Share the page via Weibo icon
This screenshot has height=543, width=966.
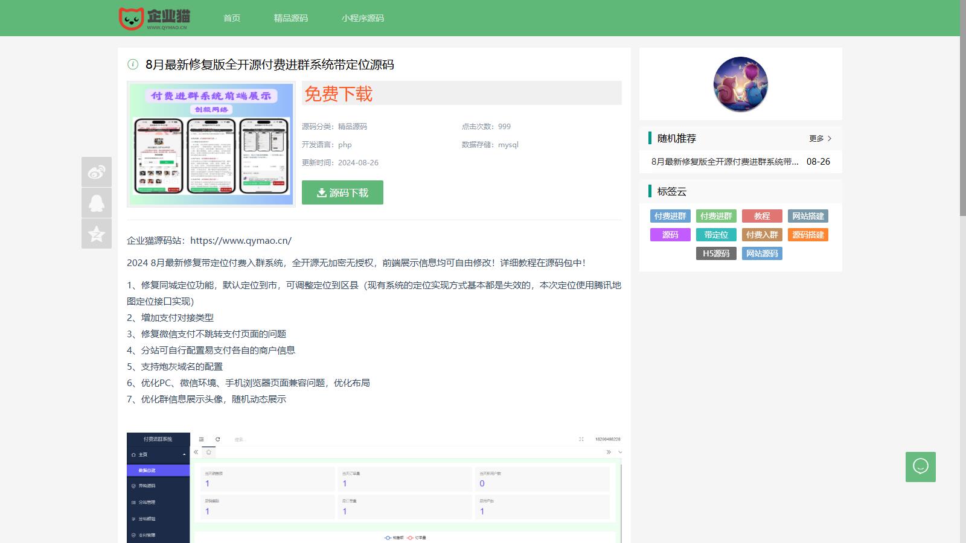pyautogui.click(x=97, y=172)
